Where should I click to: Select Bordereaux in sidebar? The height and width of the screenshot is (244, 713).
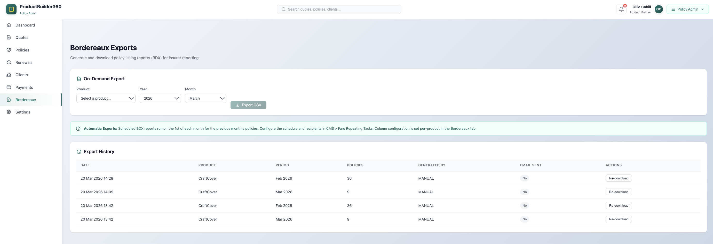click(31, 100)
